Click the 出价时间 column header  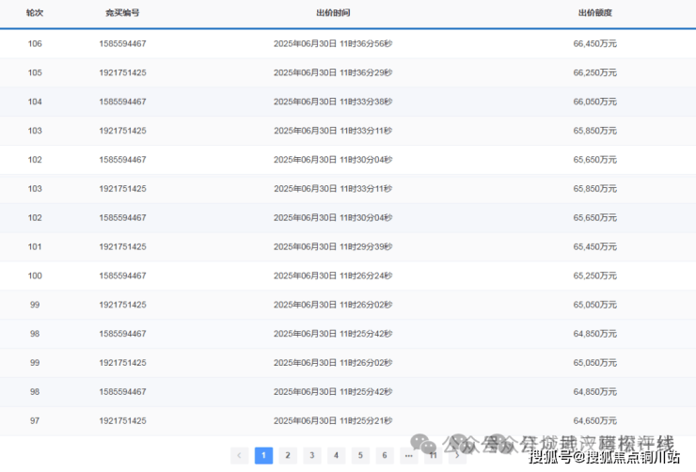pos(333,14)
